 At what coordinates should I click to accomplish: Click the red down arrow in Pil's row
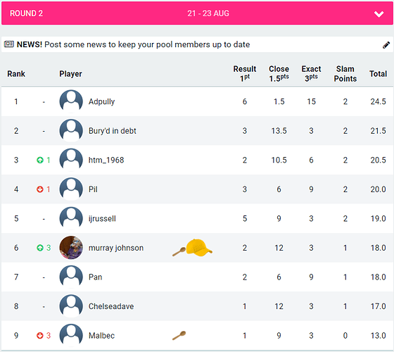coord(40,189)
